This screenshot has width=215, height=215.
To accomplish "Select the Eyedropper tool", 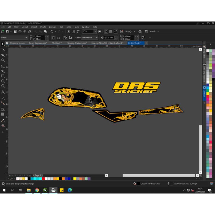I will click(3, 119).
